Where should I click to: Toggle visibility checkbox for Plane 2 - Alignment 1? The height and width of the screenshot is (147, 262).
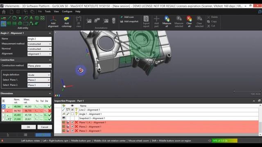tap(72, 127)
